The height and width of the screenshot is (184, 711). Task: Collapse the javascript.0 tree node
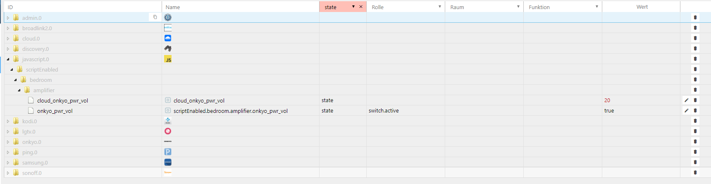pos(8,59)
